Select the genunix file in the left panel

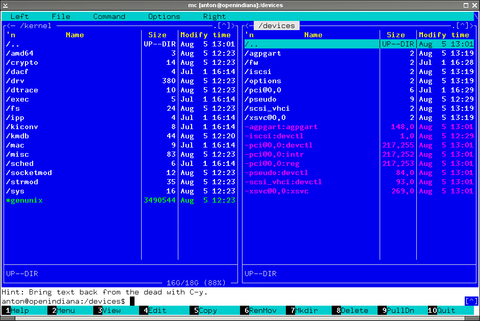point(24,201)
